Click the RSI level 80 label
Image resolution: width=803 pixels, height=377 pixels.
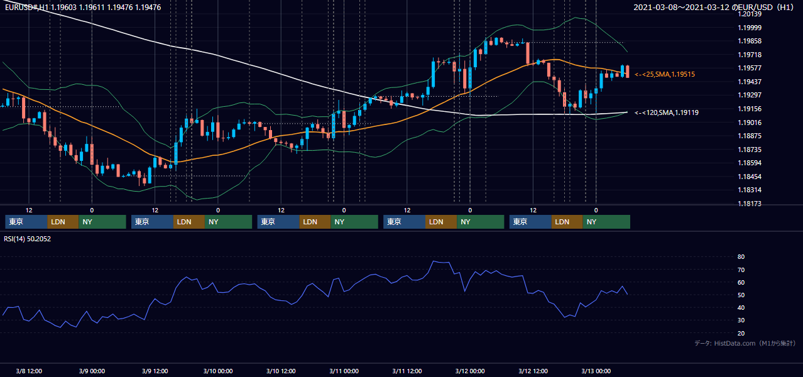tap(741, 257)
